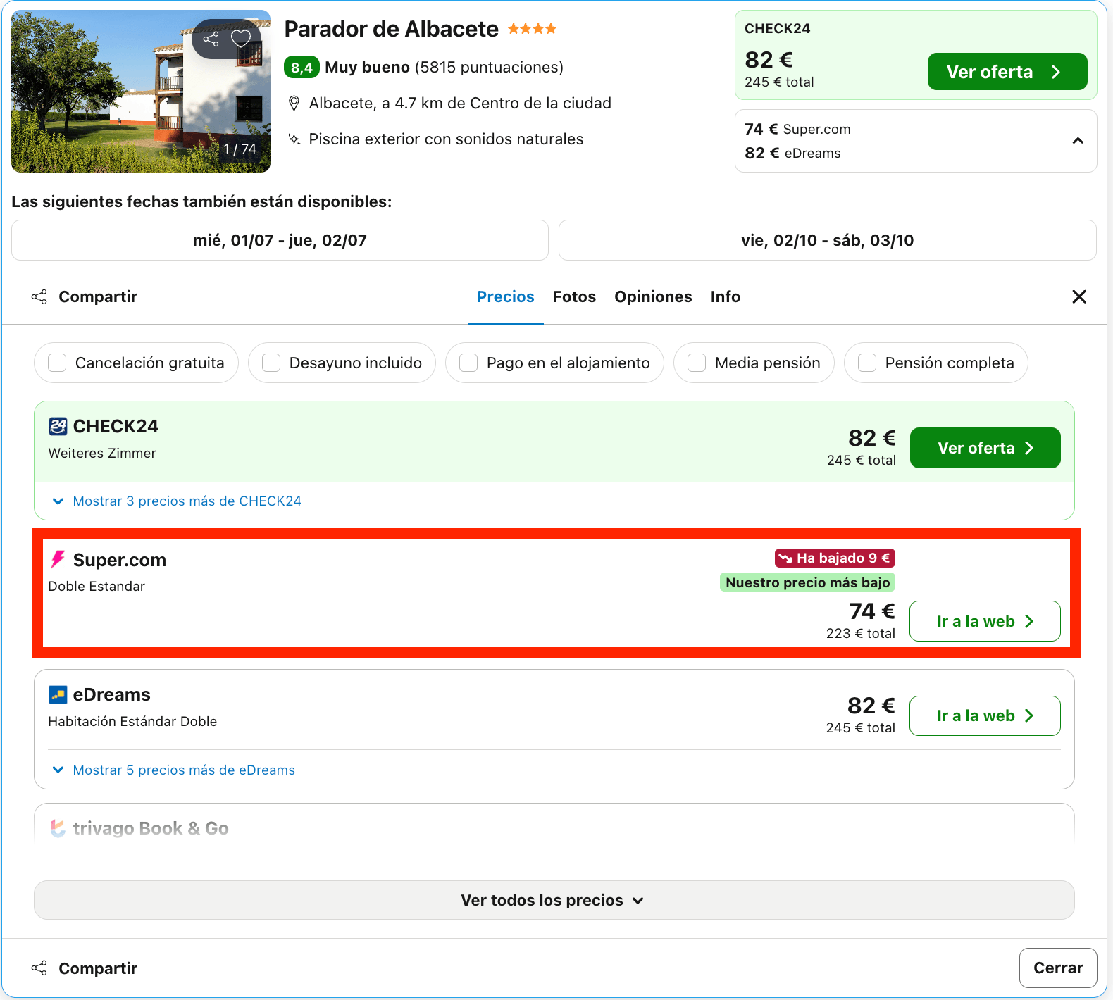Click the eDreams logo icon
The image size is (1113, 1000).
pos(58,695)
